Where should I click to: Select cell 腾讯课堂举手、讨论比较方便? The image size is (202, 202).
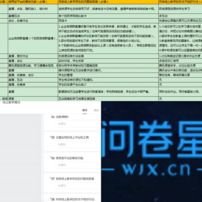click(180, 66)
